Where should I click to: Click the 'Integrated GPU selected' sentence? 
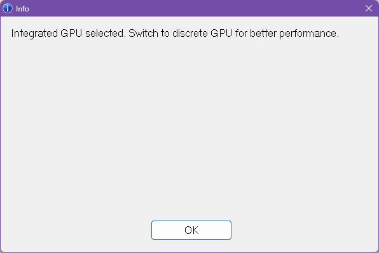(x=69, y=34)
